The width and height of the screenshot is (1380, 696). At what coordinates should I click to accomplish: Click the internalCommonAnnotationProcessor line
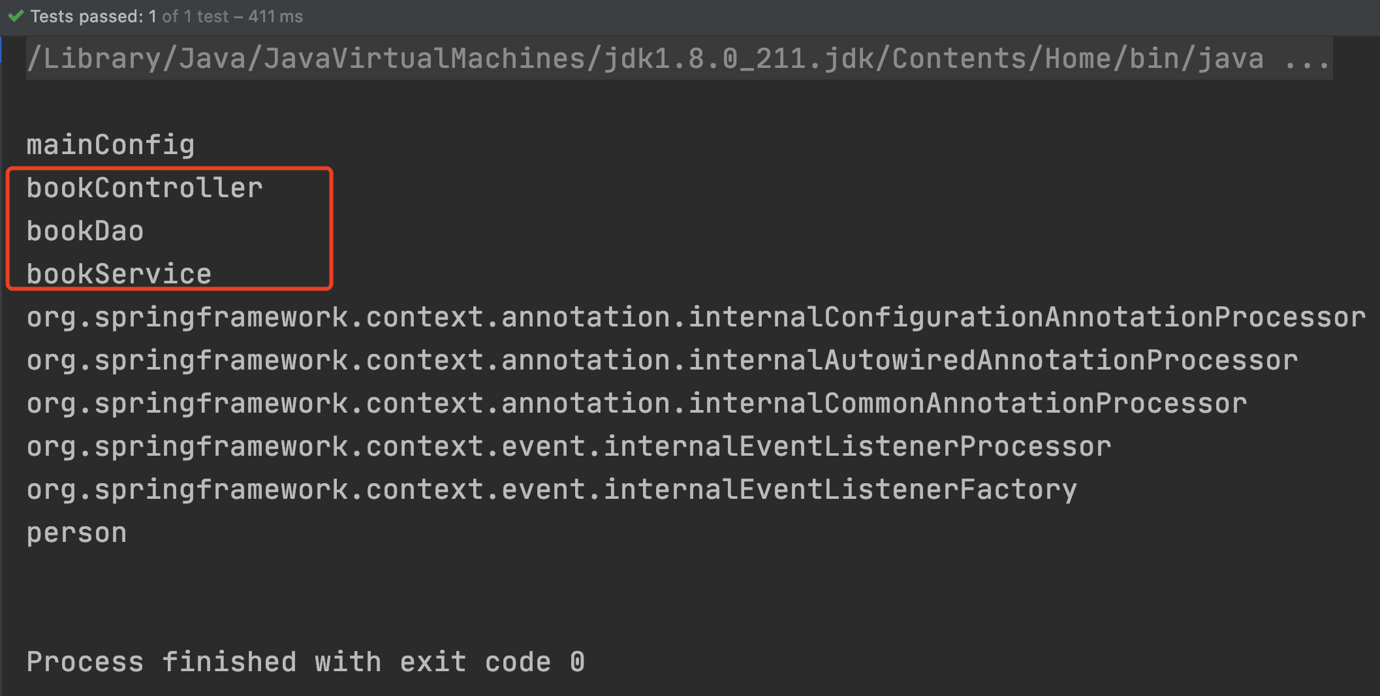click(636, 403)
